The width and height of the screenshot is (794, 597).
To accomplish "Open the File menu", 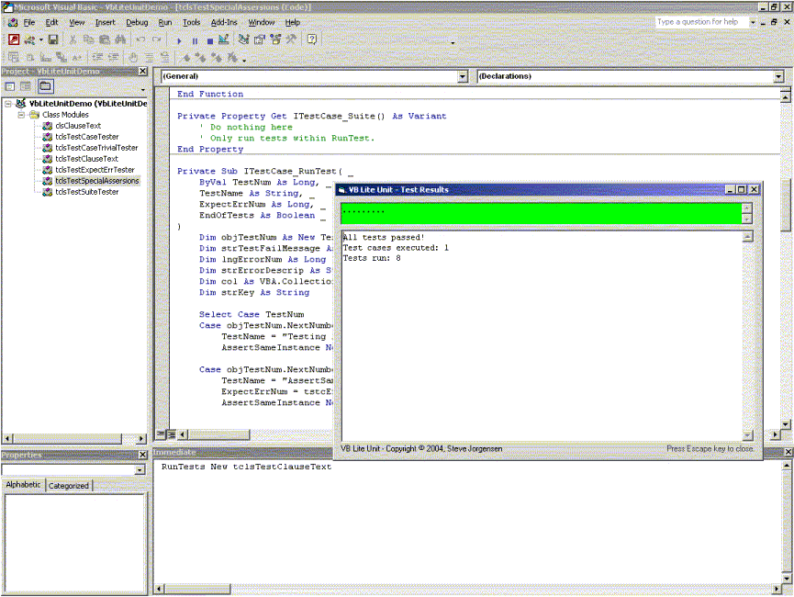I will point(28,22).
